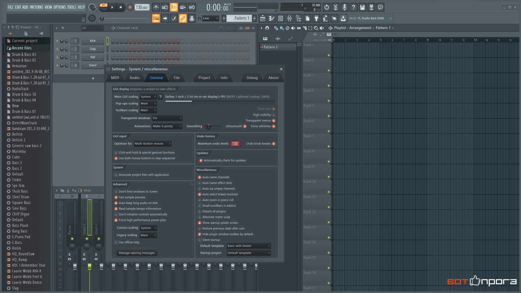Open the Optimize for mouse dropdown
521x293 pixels.
153,144
